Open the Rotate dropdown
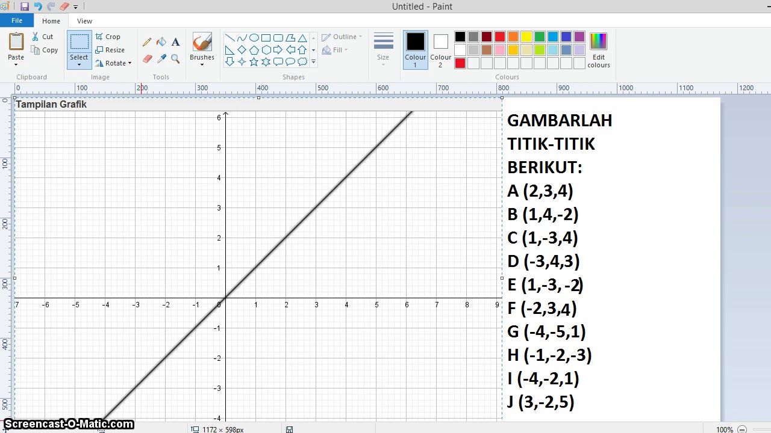Screen dimensions: 771x433 [x=113, y=63]
